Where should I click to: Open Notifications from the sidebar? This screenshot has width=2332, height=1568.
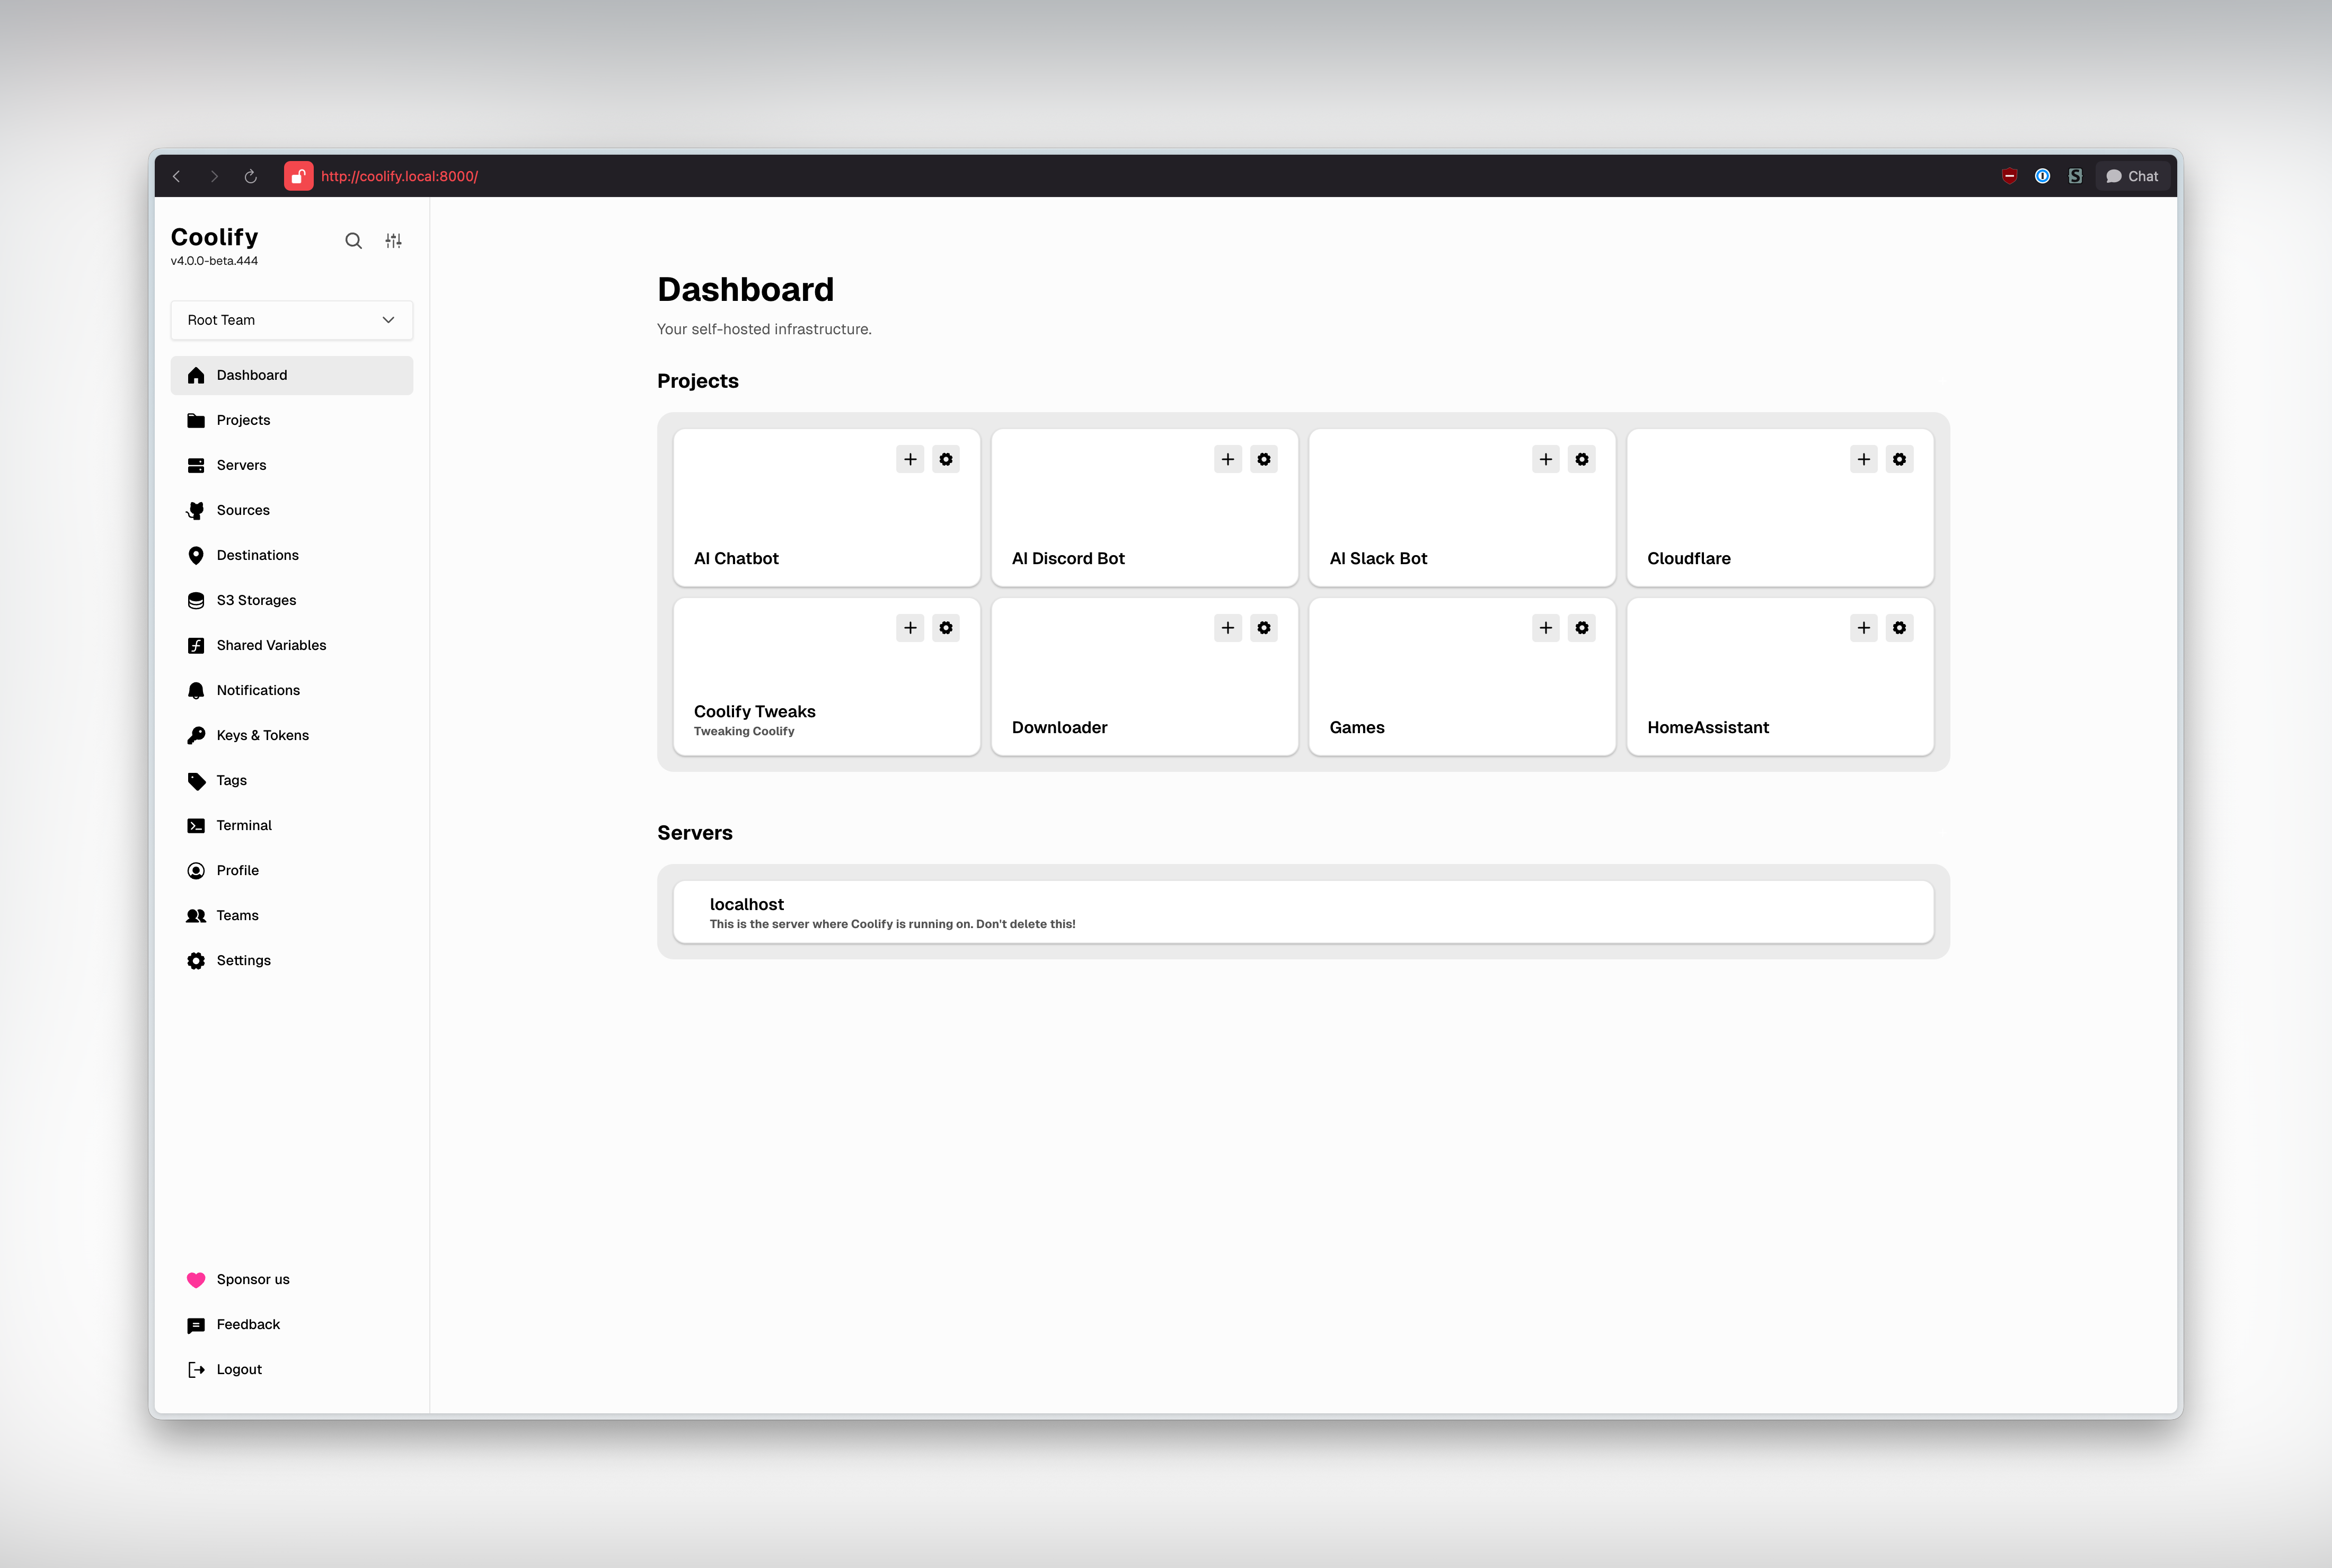coord(257,690)
